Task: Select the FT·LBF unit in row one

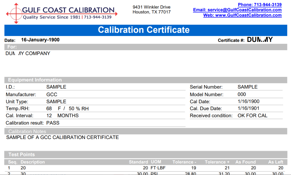Action: click(x=158, y=168)
